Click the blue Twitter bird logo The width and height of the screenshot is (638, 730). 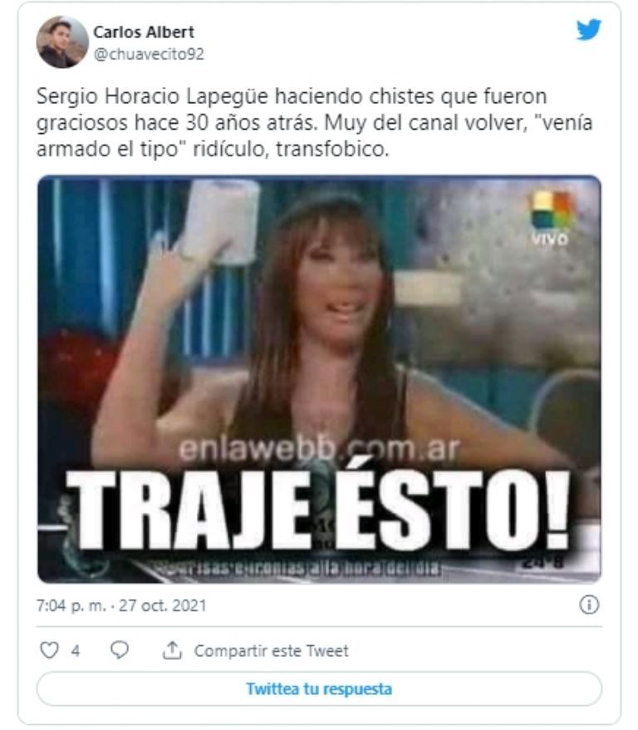tap(589, 30)
